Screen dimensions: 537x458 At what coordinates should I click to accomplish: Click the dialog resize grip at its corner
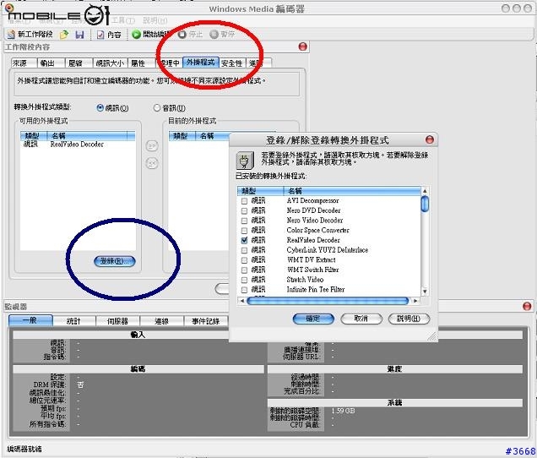(x=432, y=336)
